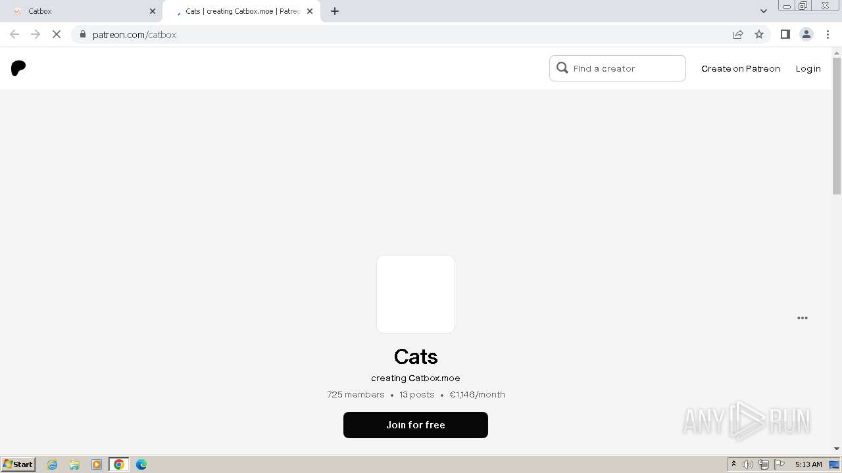Click the '725 members' text
Viewport: 842px width, 473px height.
pos(356,395)
